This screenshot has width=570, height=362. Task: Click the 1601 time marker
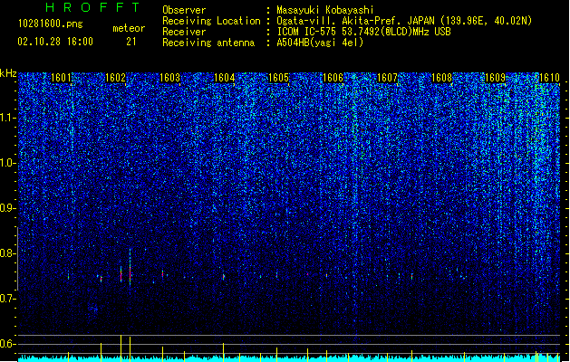tap(61, 78)
